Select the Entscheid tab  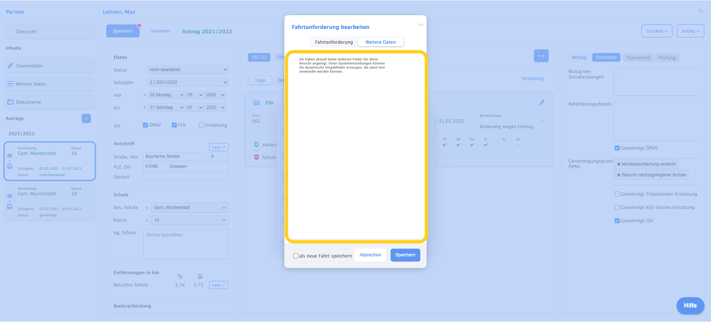[x=606, y=57]
